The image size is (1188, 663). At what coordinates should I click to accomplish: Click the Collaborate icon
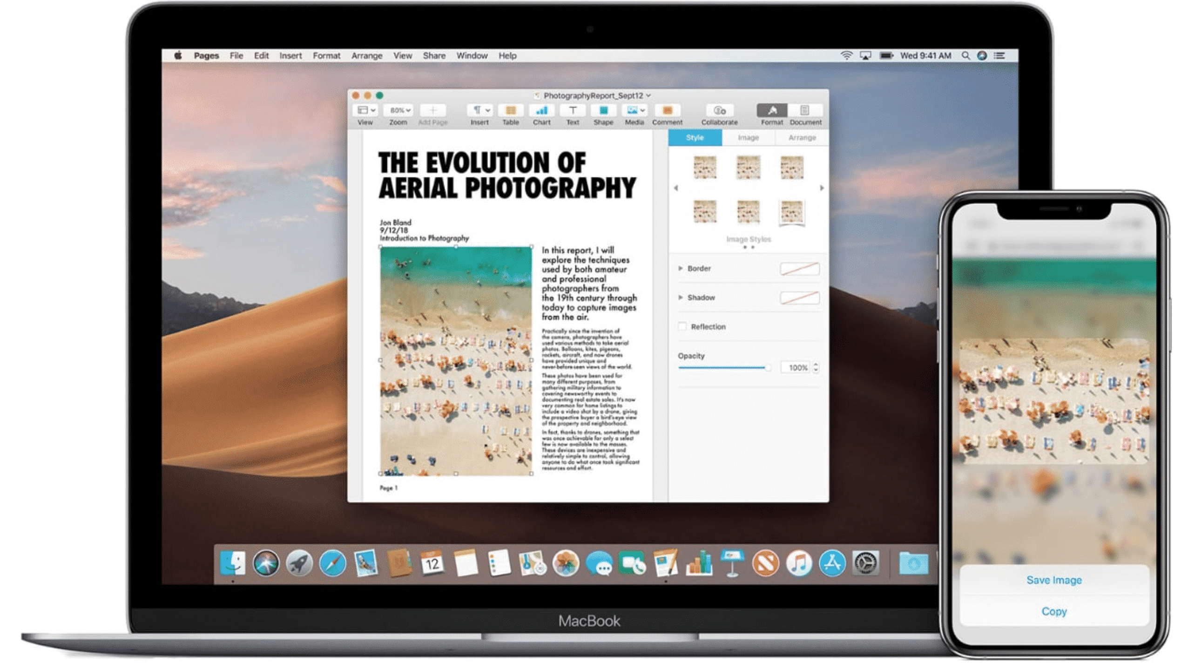point(719,111)
